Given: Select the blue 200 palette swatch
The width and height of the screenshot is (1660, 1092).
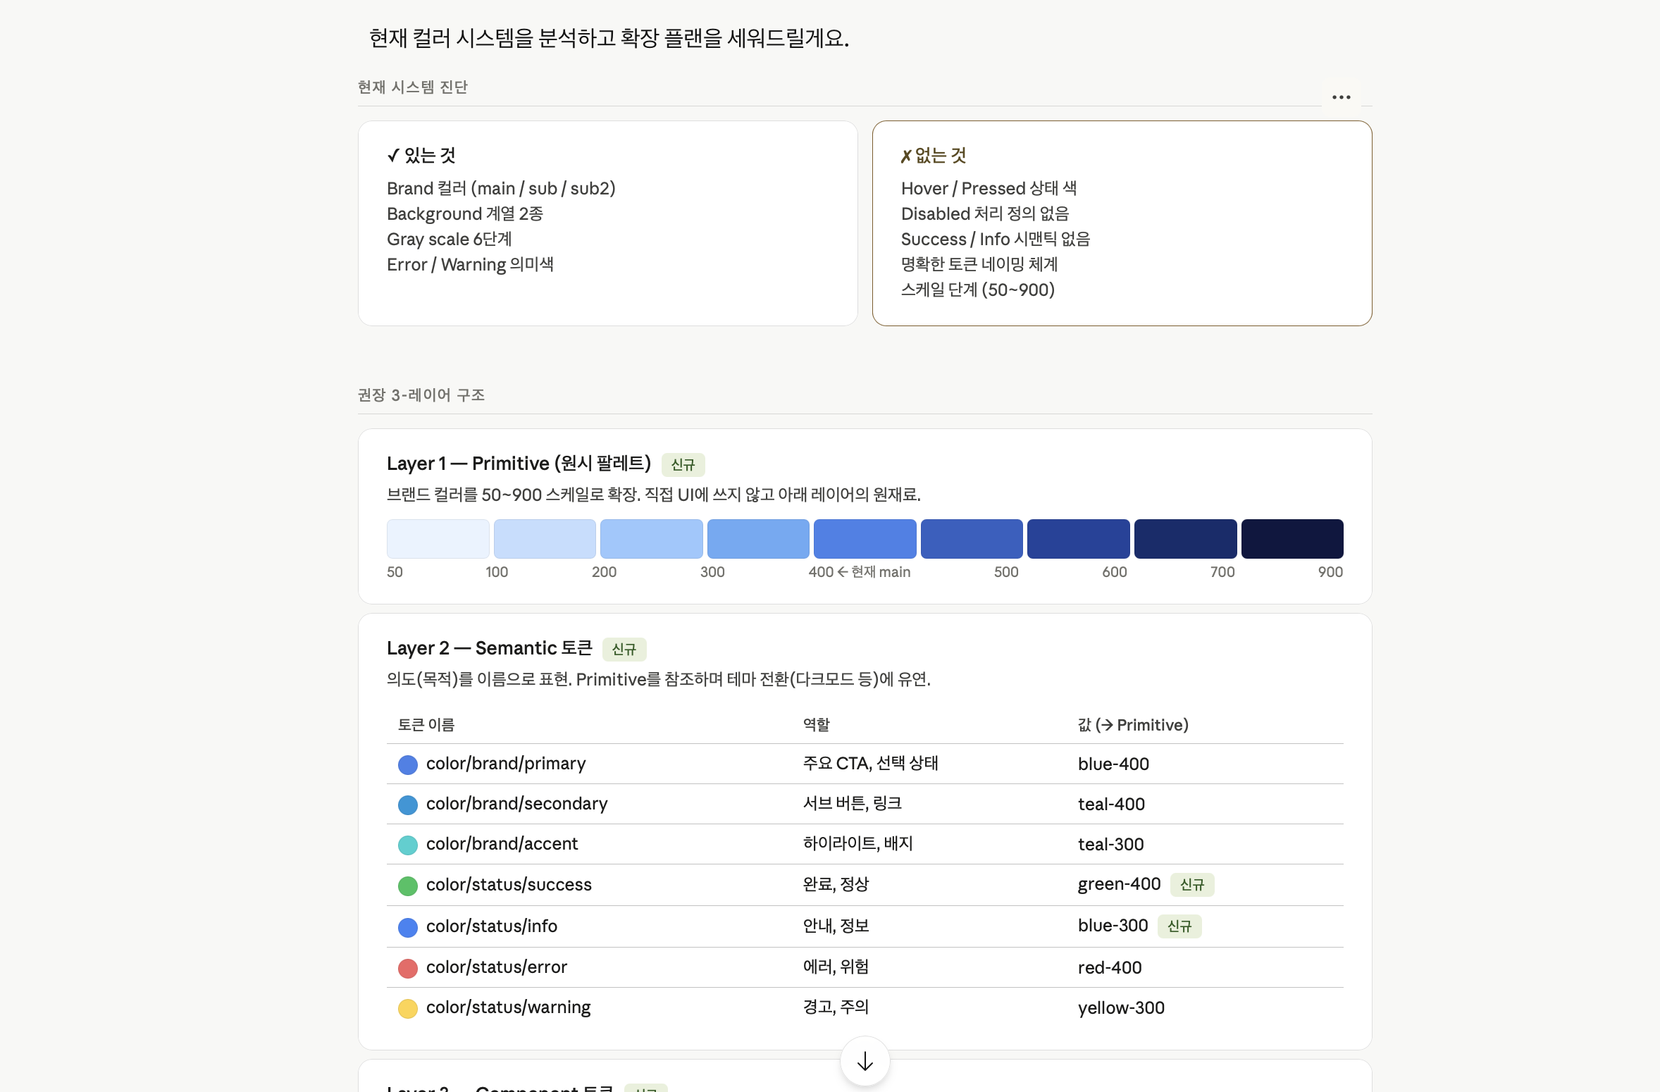Looking at the screenshot, I should pos(651,539).
